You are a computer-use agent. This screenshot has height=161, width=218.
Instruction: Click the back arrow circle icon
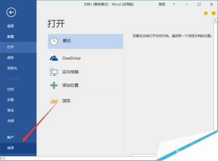pyautogui.click(x=11, y=12)
